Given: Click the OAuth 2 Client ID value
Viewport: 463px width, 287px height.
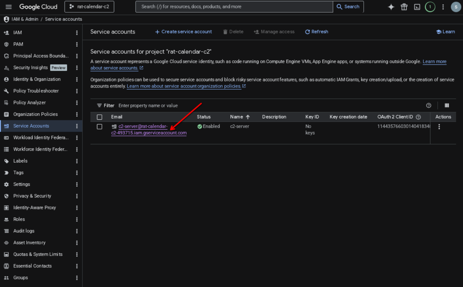Looking at the screenshot, I should (x=403, y=126).
